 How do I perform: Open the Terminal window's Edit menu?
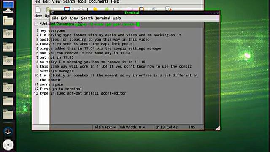(x=64, y=18)
